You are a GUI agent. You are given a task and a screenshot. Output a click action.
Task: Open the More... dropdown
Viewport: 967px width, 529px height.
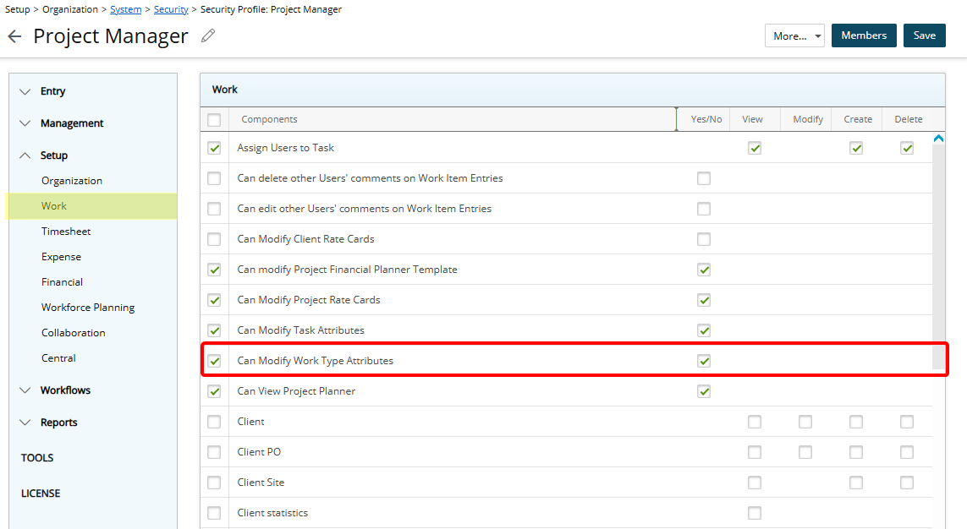(794, 35)
